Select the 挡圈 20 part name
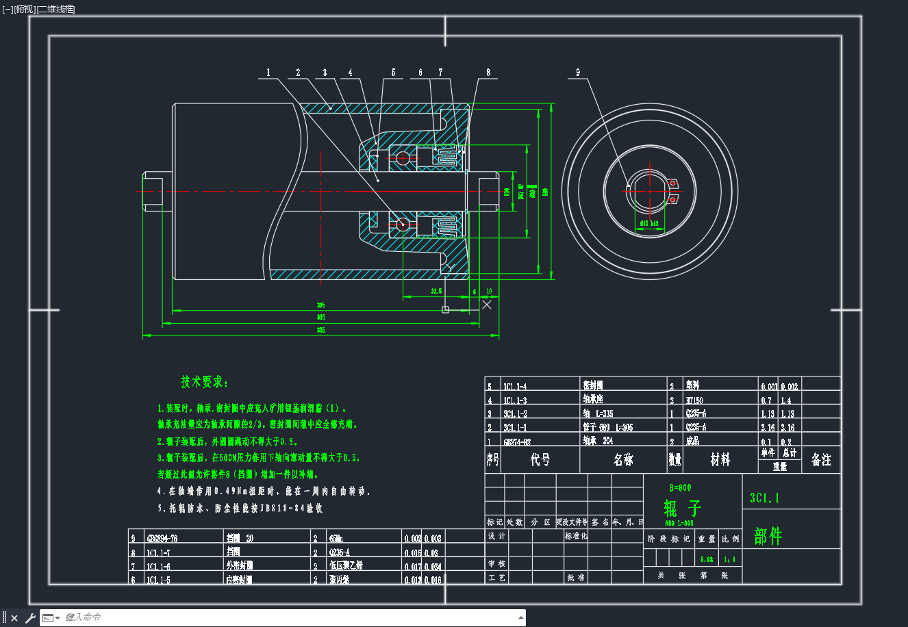This screenshot has width=908, height=627. tap(240, 538)
